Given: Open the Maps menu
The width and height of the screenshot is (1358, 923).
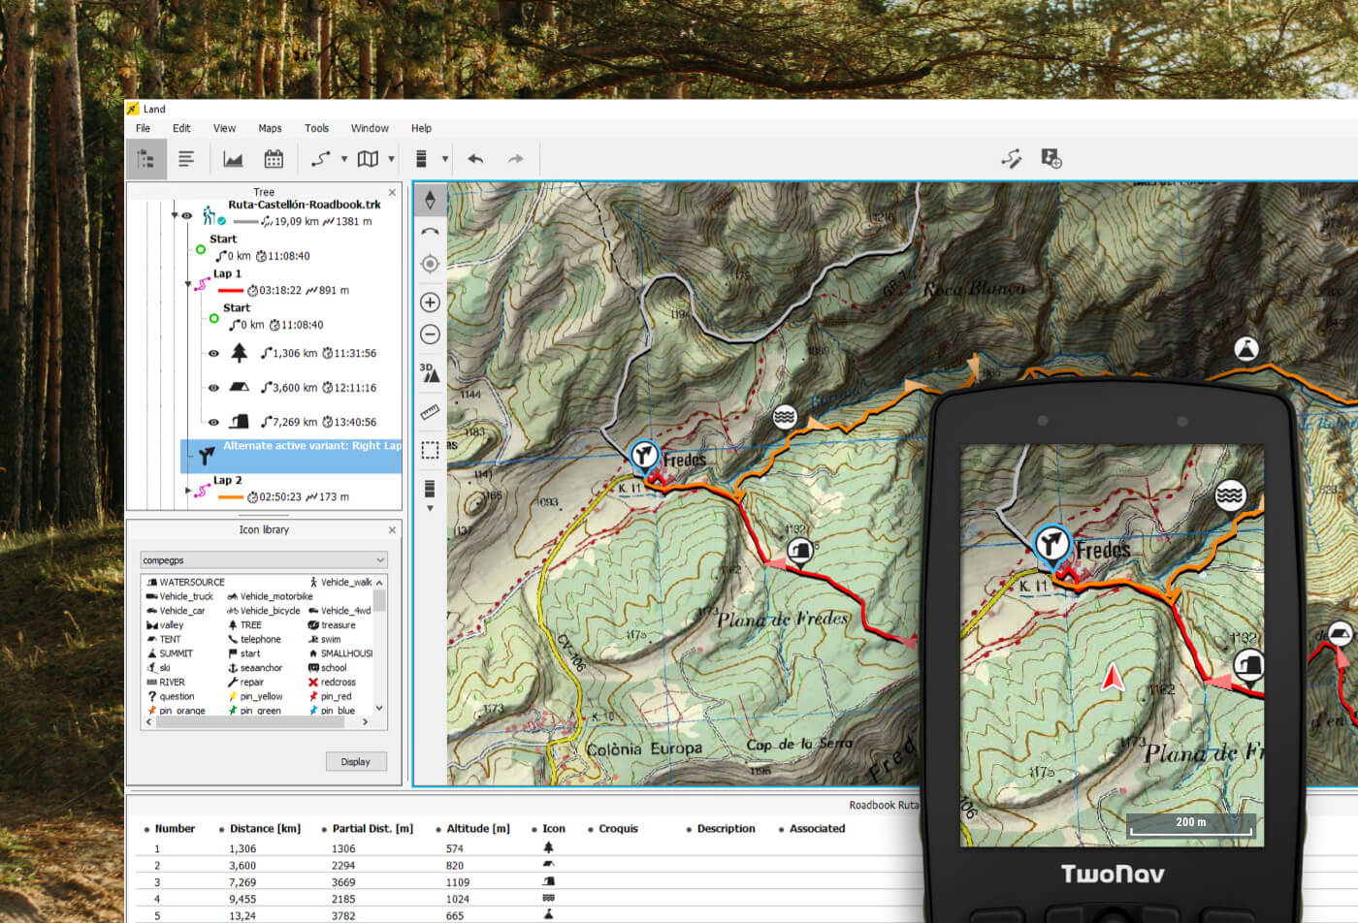Looking at the screenshot, I should point(270,128).
